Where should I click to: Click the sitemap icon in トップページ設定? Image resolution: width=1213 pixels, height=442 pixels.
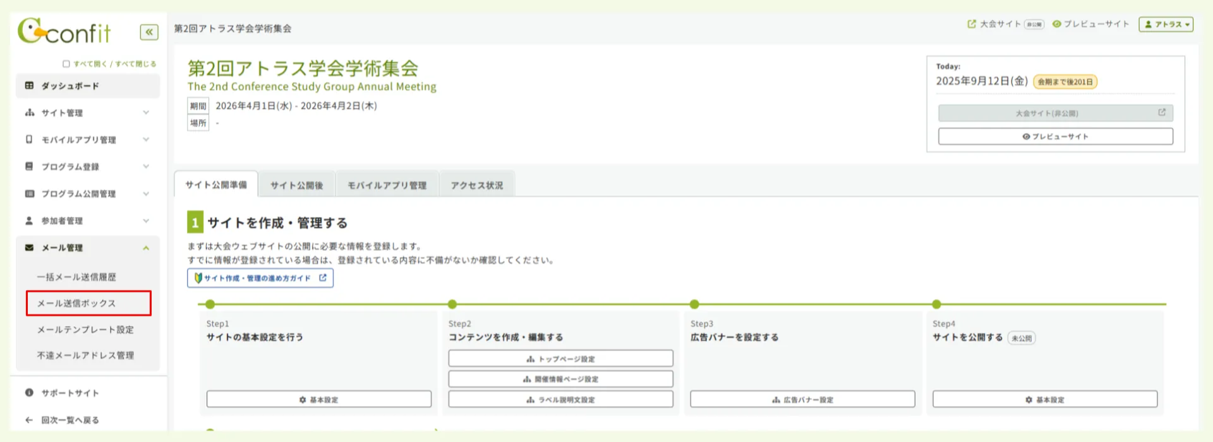pos(530,359)
